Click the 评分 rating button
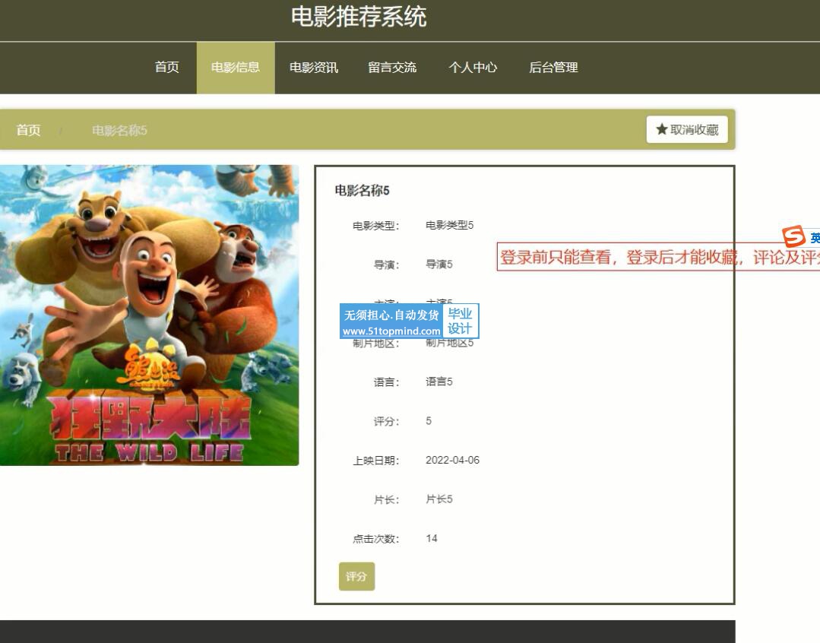This screenshot has width=820, height=643. pos(356,576)
